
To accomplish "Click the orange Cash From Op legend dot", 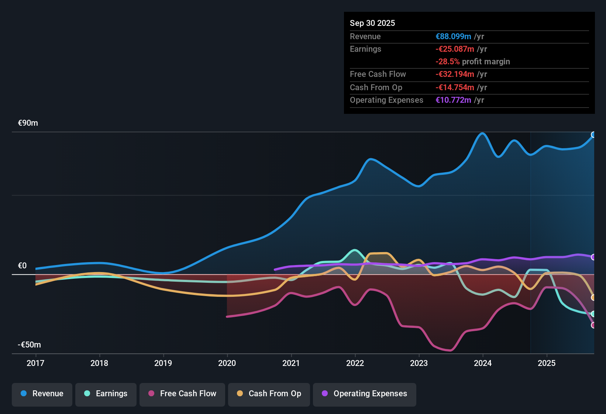I will click(x=240, y=394).
